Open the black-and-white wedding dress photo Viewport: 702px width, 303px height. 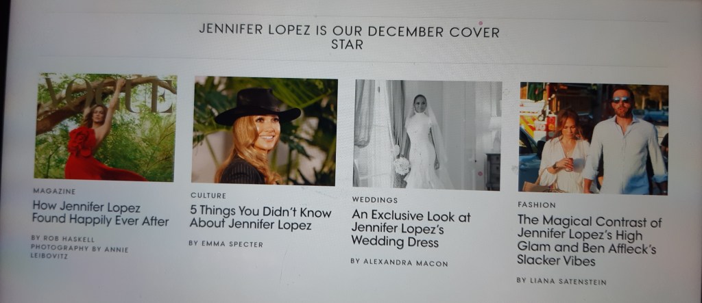coord(427,135)
